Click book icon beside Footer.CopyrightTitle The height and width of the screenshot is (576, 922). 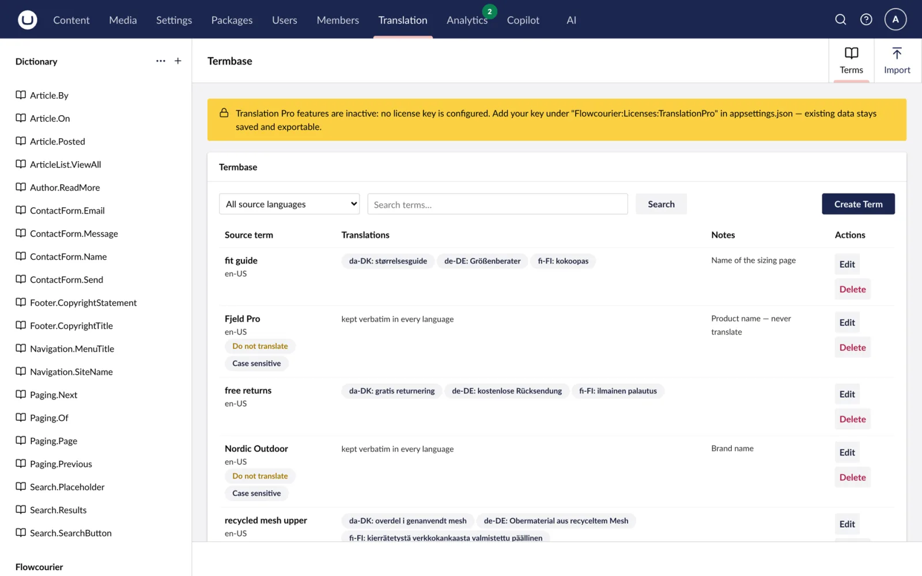point(21,325)
